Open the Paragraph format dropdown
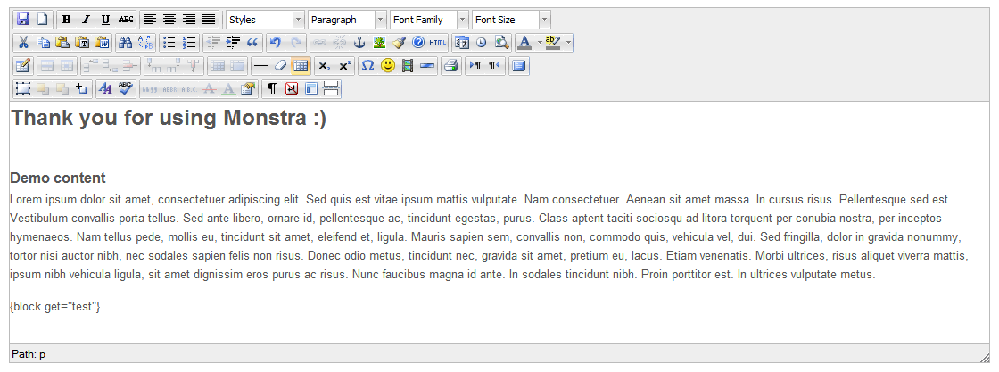The height and width of the screenshot is (372, 999). point(347,20)
